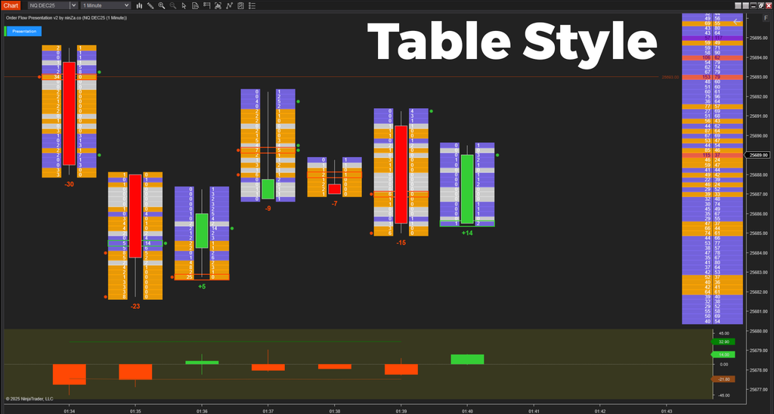Select the Zoom In magnifier tool
Image resolution: width=774 pixels, height=414 pixels.
(162, 5)
